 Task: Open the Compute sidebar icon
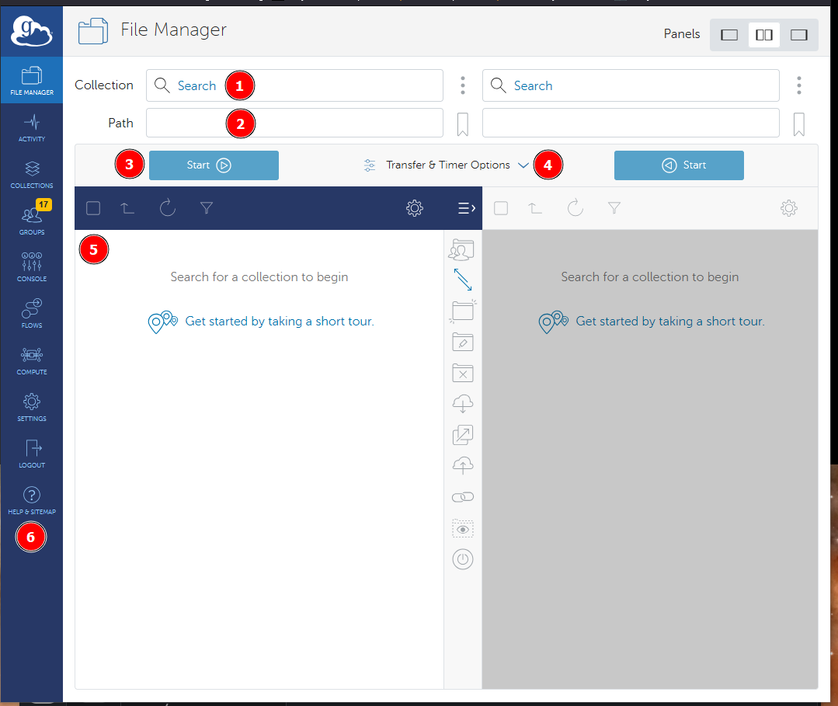point(32,360)
